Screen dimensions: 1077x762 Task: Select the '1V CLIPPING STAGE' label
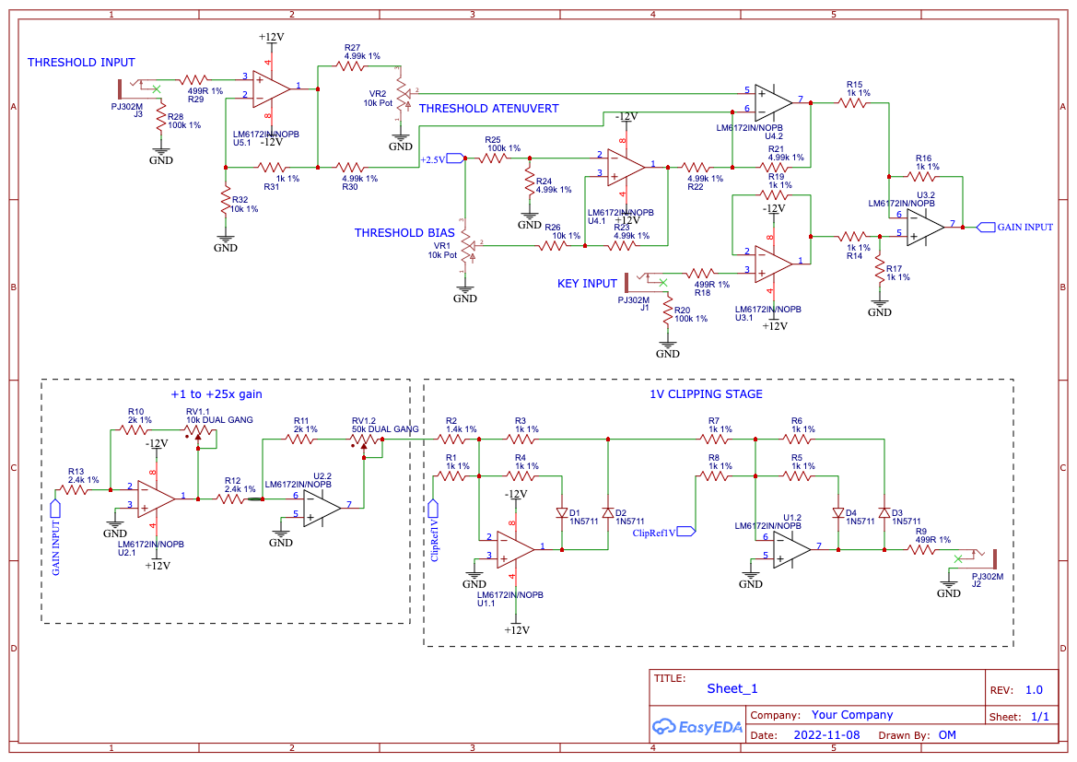pos(706,393)
